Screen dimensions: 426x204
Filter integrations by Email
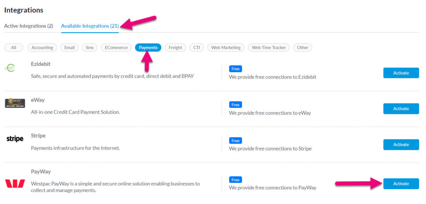pyautogui.click(x=69, y=47)
